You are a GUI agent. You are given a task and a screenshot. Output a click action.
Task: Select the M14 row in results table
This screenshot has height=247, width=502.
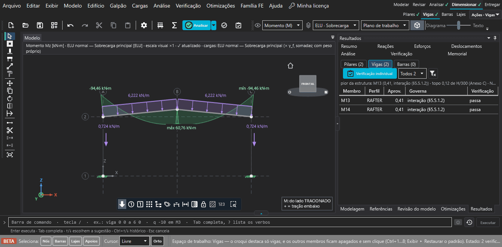(x=418, y=110)
